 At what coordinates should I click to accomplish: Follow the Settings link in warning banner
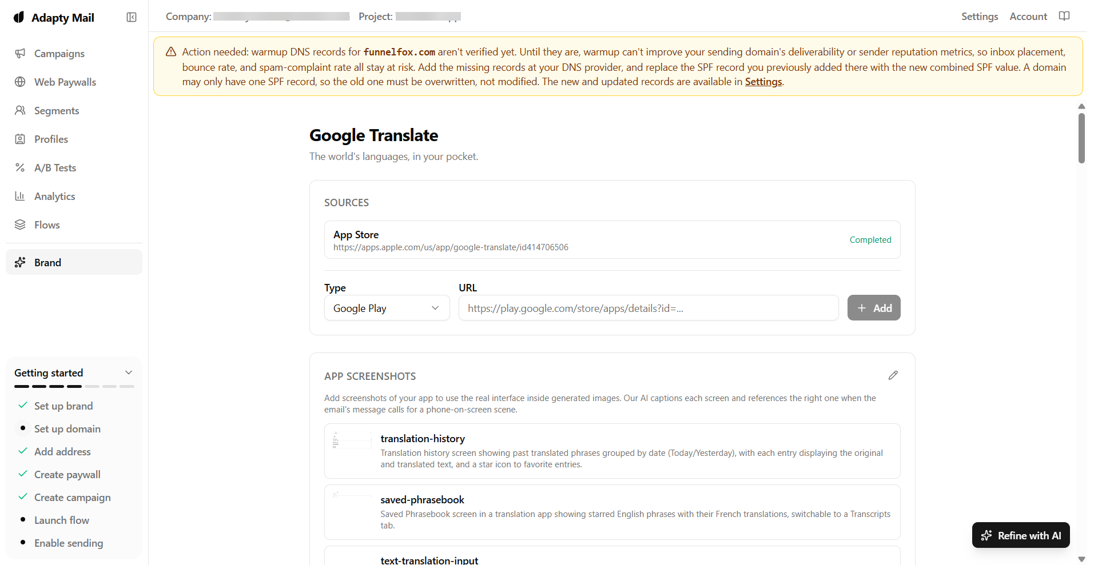pyautogui.click(x=763, y=82)
